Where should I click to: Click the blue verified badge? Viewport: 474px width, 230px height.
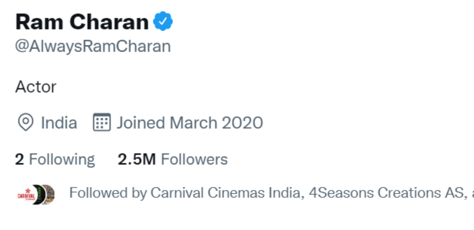(163, 22)
